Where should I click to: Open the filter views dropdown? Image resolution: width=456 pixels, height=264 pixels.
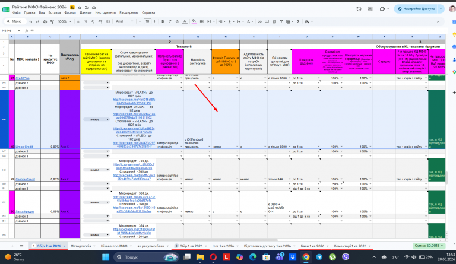pyautogui.click(x=289, y=21)
